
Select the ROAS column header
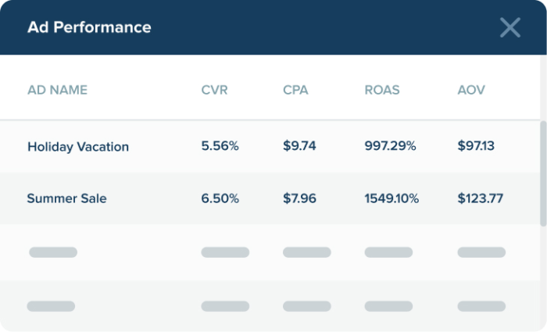tap(382, 90)
